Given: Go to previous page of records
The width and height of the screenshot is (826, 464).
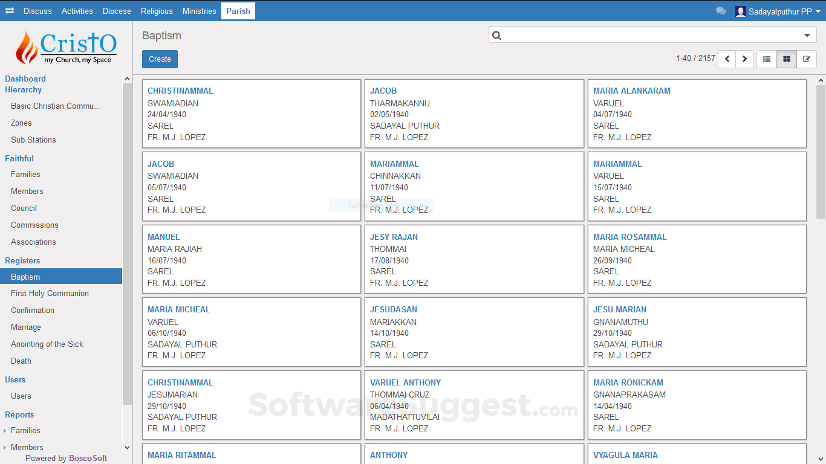Looking at the screenshot, I should click(x=727, y=59).
